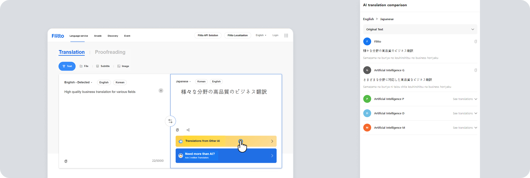This screenshot has width=530, height=178.
Task: Open English - Detected source language dropdown
Action: pos(78,82)
